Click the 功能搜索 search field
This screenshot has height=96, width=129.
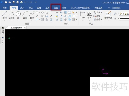coord(117,8)
